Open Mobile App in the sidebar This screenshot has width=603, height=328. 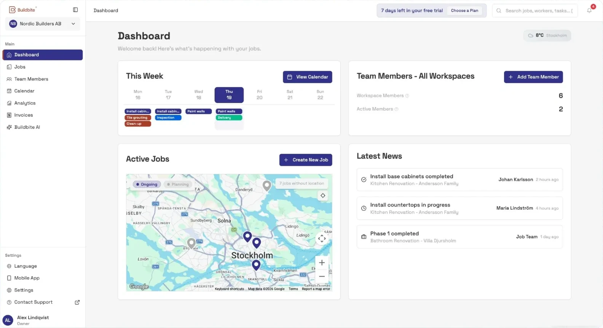(43, 278)
